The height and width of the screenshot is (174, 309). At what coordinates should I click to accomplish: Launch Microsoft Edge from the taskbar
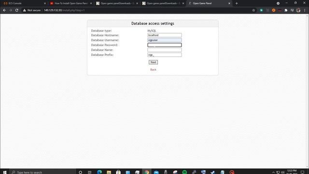(x=99, y=172)
